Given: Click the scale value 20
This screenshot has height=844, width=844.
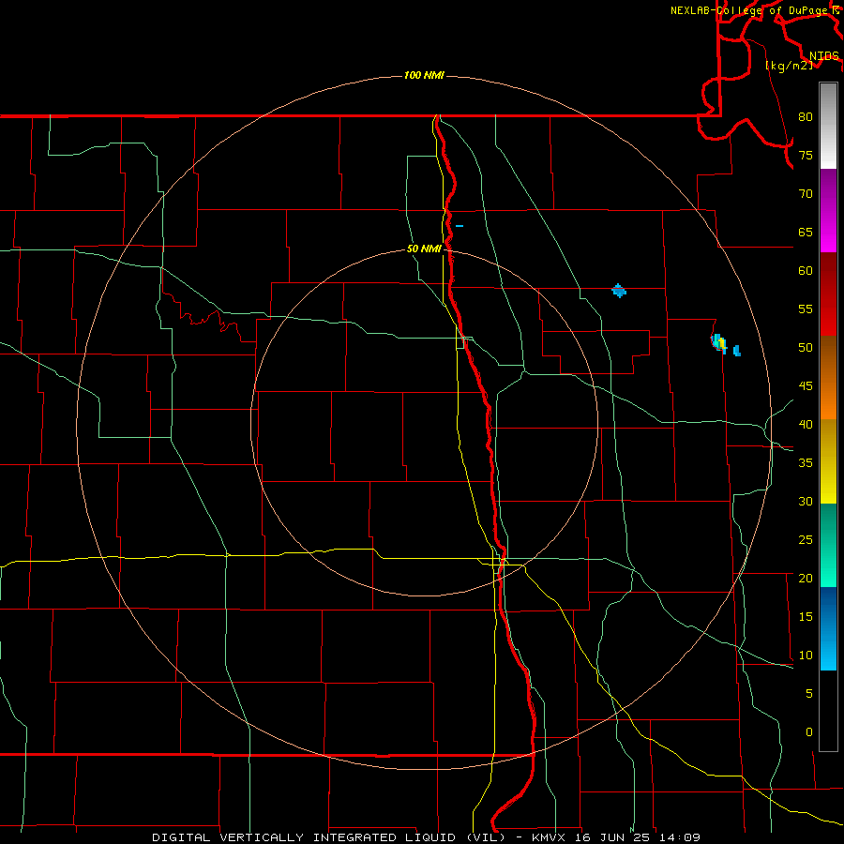Looking at the screenshot, I should coord(806,578).
